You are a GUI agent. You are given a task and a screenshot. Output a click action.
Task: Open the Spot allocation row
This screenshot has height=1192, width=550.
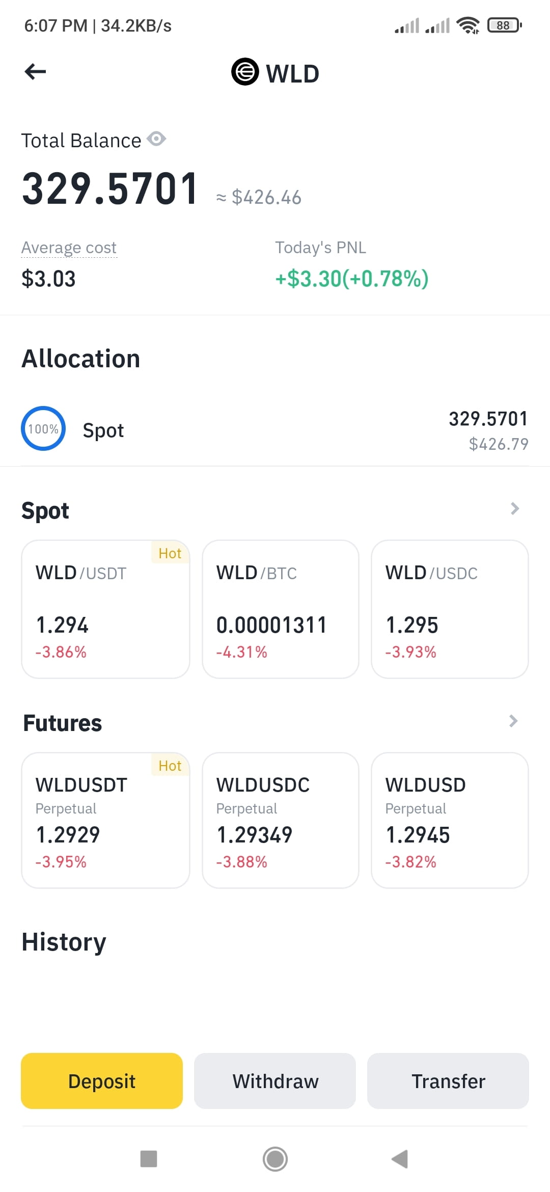275,430
